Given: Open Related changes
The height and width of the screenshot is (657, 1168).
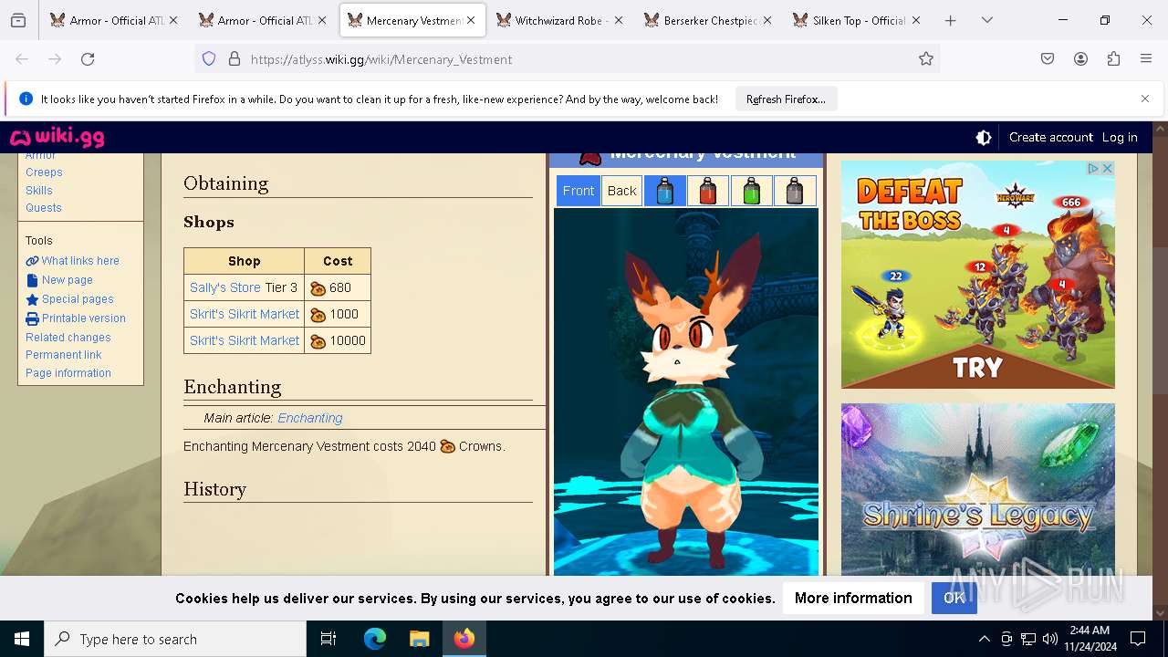Looking at the screenshot, I should (68, 338).
